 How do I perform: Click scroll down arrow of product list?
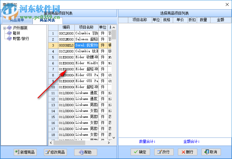click(114, 138)
